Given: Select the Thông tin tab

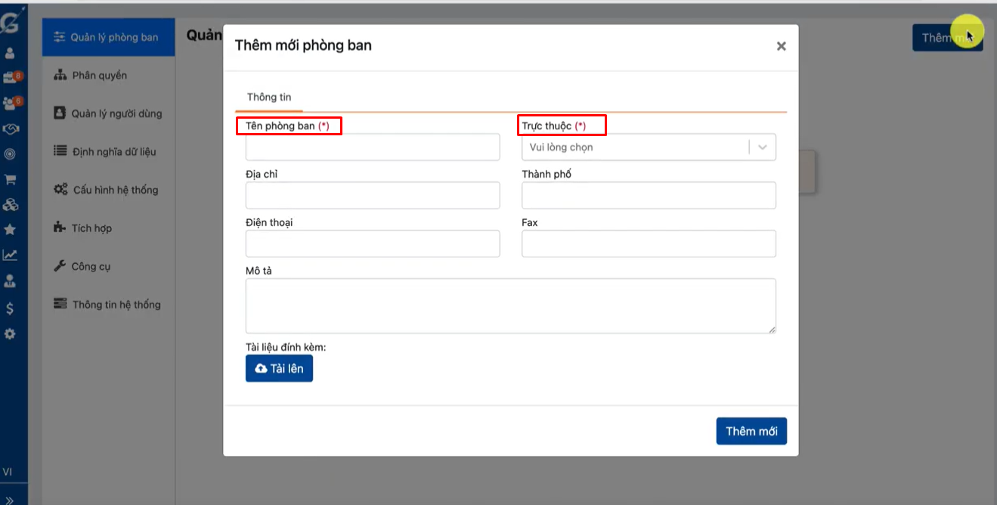Looking at the screenshot, I should [269, 98].
